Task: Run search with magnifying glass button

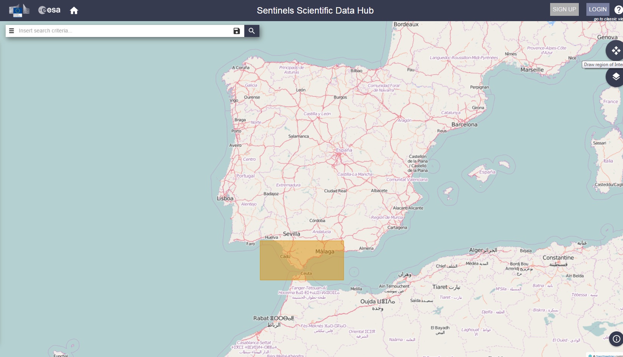Action: (252, 31)
